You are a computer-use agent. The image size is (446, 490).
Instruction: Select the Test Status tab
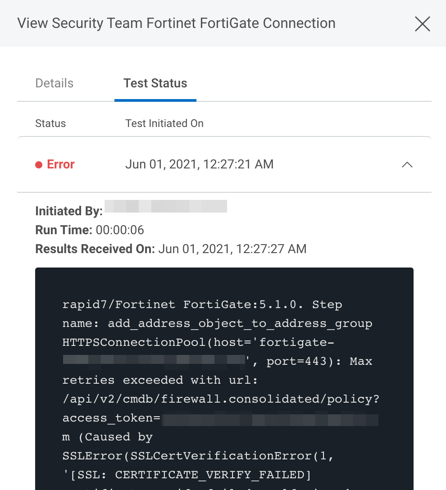tap(155, 83)
